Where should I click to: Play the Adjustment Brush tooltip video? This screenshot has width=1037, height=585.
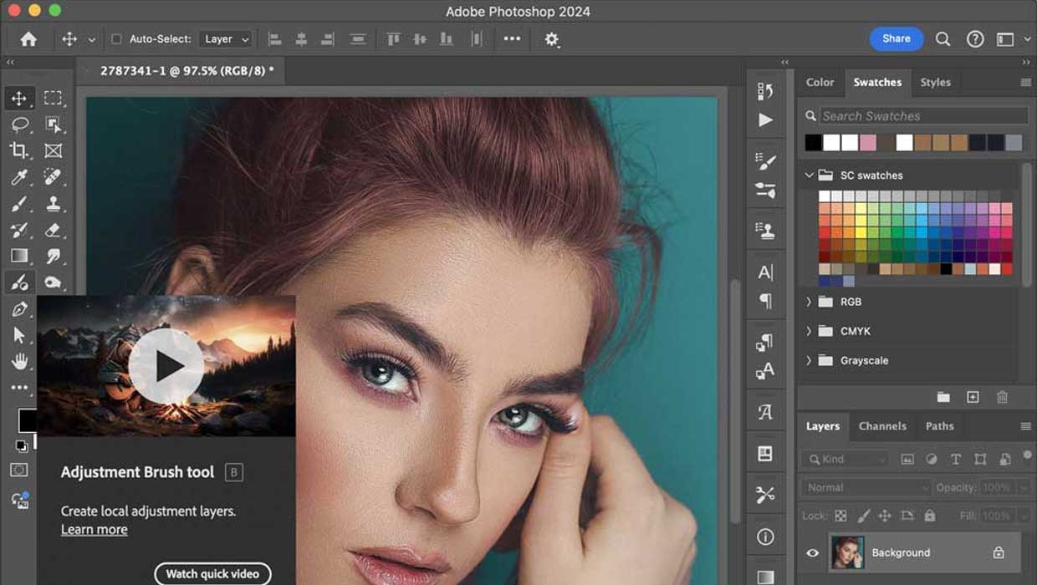(x=166, y=365)
